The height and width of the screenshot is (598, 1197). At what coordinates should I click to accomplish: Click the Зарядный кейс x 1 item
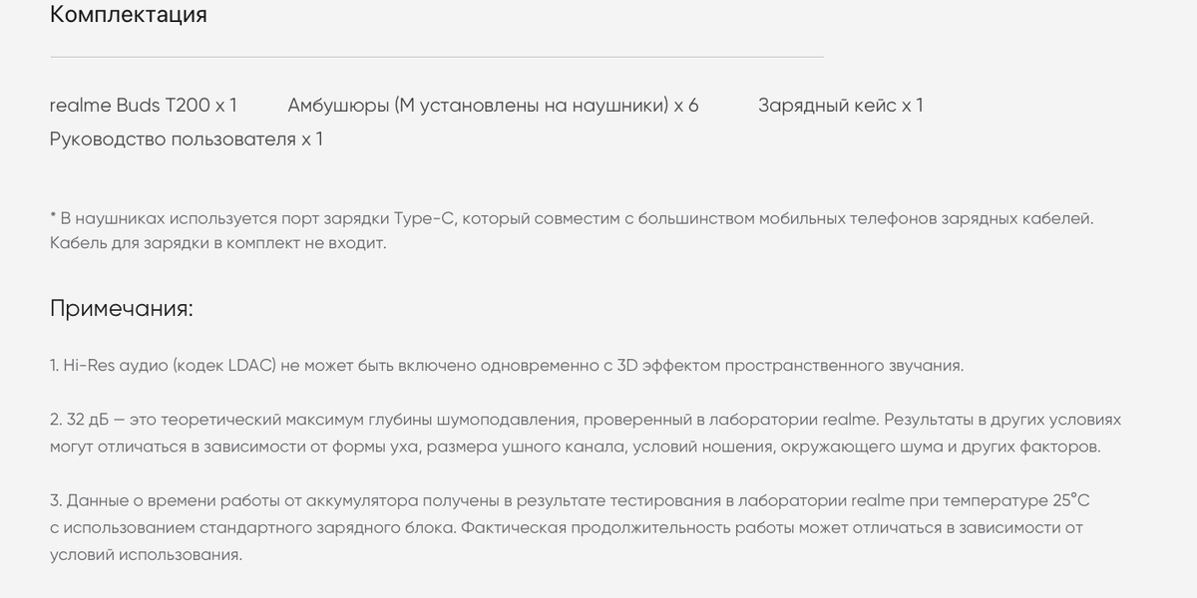840,105
